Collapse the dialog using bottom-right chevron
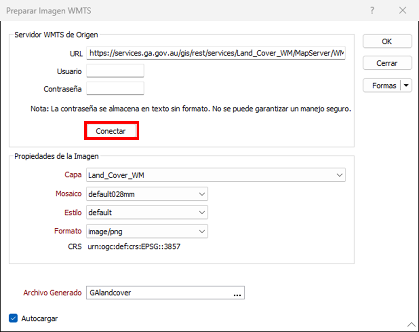The height and width of the screenshot is (332, 419). pos(411,324)
